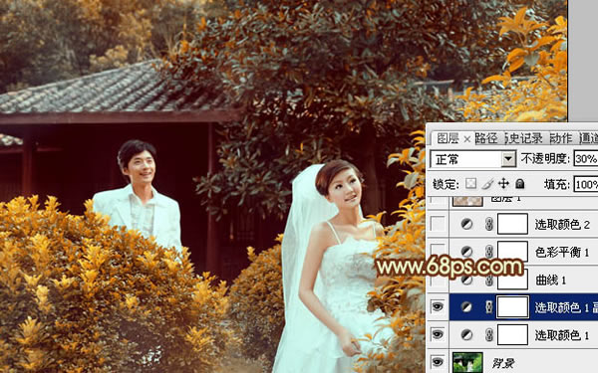Open the blend mode 正常 dropdown
This screenshot has width=598, height=373.
508,159
